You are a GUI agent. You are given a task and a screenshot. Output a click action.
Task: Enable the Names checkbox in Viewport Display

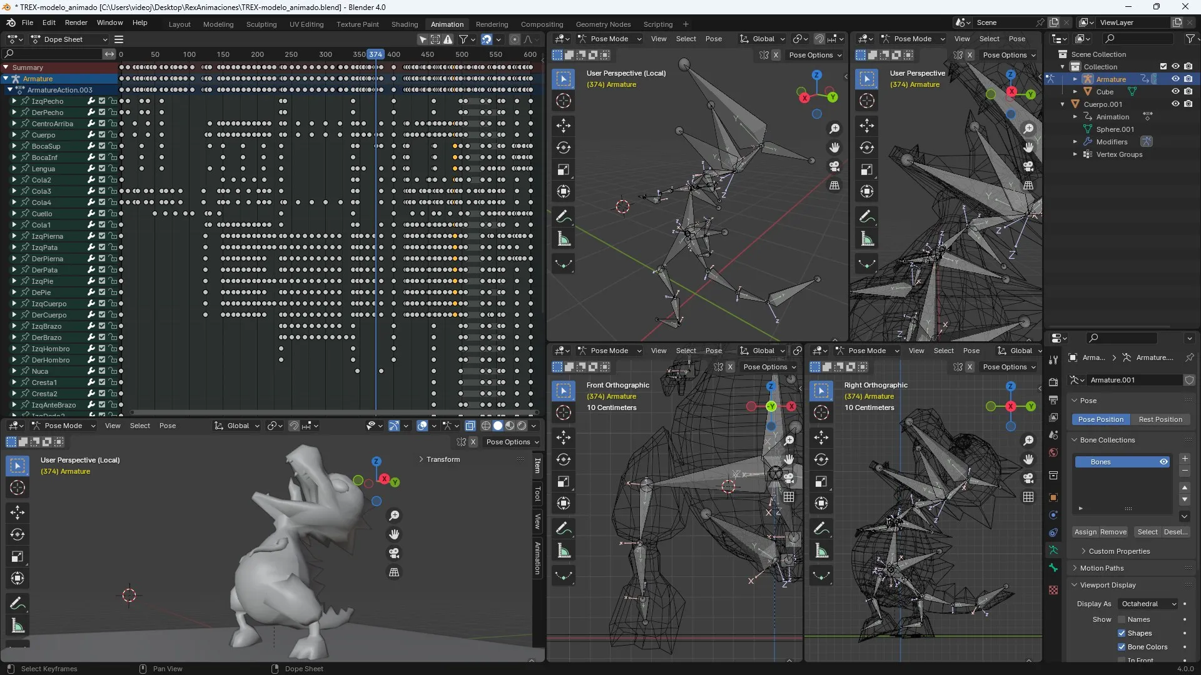[1122, 619]
